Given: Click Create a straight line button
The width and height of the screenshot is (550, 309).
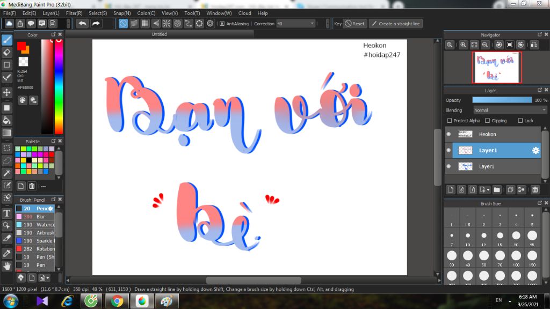Looking at the screenshot, I should click(396, 24).
